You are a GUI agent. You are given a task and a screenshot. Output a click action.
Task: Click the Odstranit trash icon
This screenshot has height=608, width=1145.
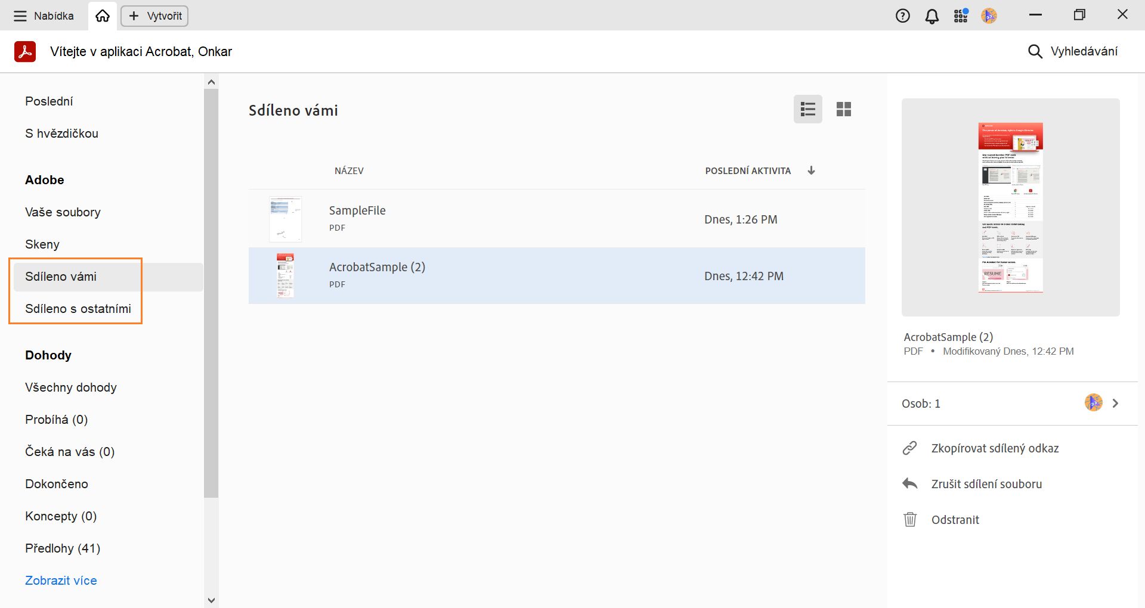(x=909, y=519)
